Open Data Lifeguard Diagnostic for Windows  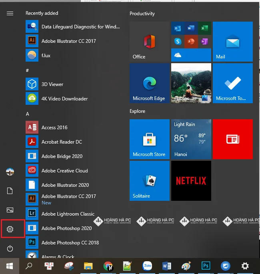coord(73,26)
